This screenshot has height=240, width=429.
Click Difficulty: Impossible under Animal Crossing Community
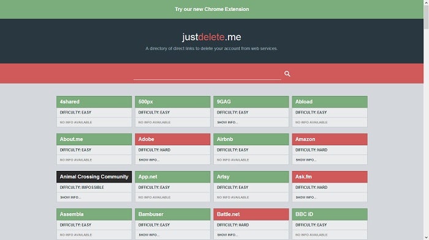82,187
